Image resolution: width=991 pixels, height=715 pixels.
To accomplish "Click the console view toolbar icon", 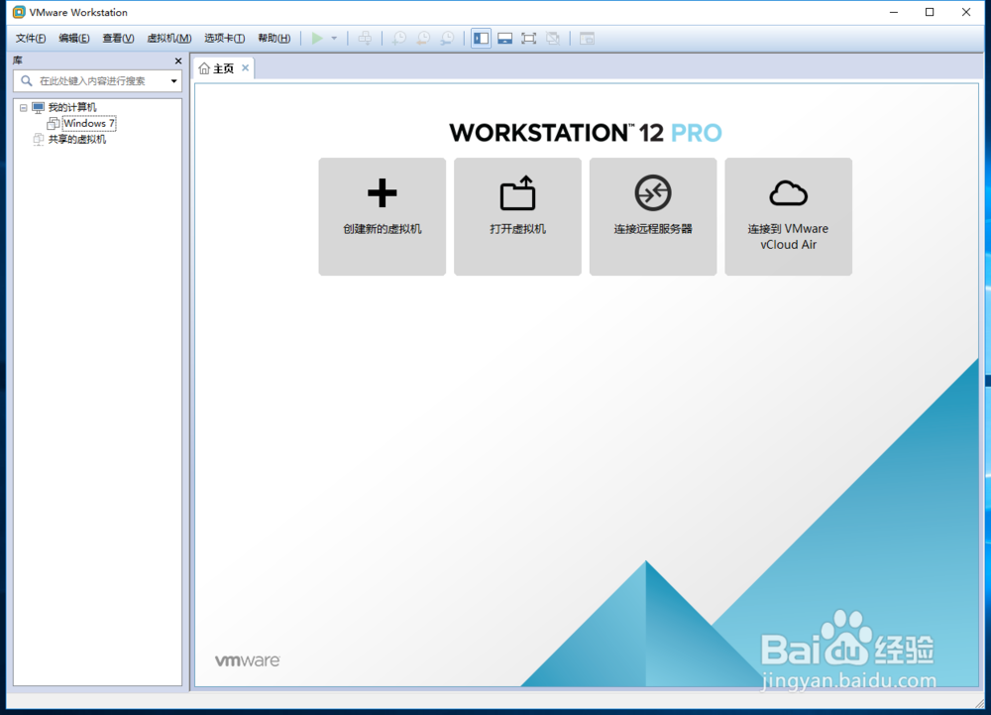I will pos(587,39).
